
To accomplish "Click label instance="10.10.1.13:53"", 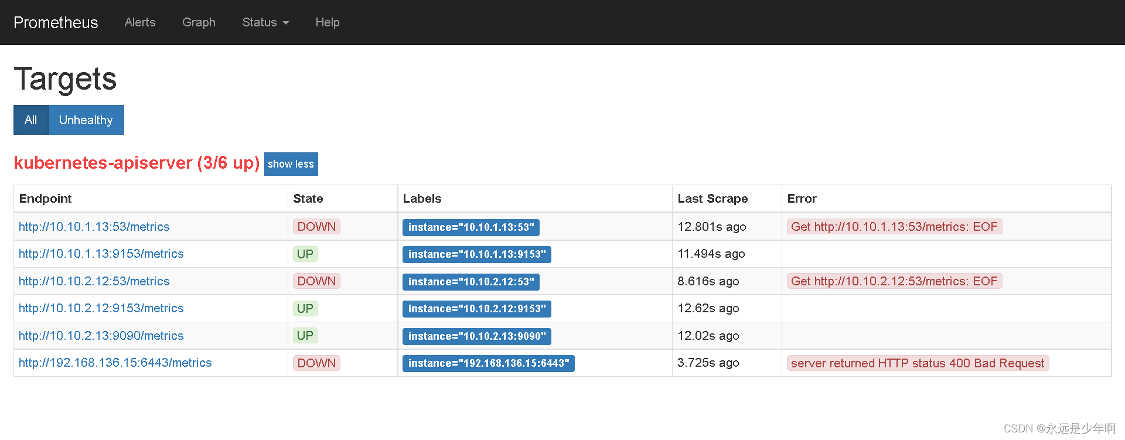I will 471,227.
